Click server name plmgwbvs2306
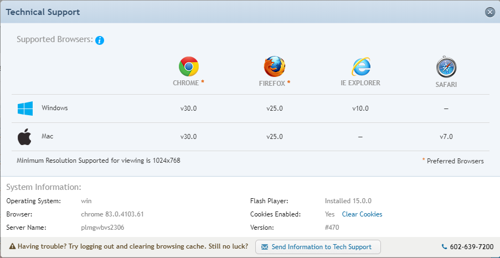500x258 pixels. pos(102,228)
